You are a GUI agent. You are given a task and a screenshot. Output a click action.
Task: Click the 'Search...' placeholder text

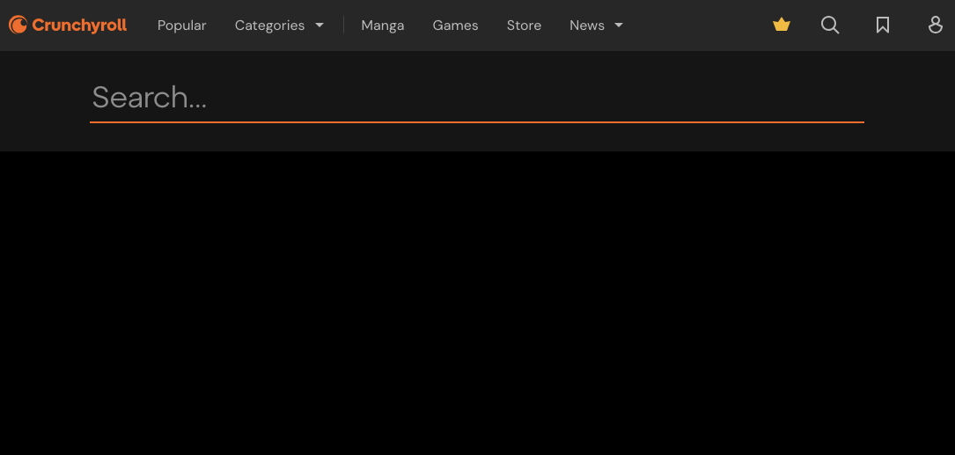pyautogui.click(x=149, y=98)
